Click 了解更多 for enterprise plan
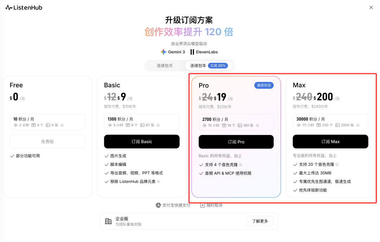The height and width of the screenshot is (242, 380). (x=260, y=221)
